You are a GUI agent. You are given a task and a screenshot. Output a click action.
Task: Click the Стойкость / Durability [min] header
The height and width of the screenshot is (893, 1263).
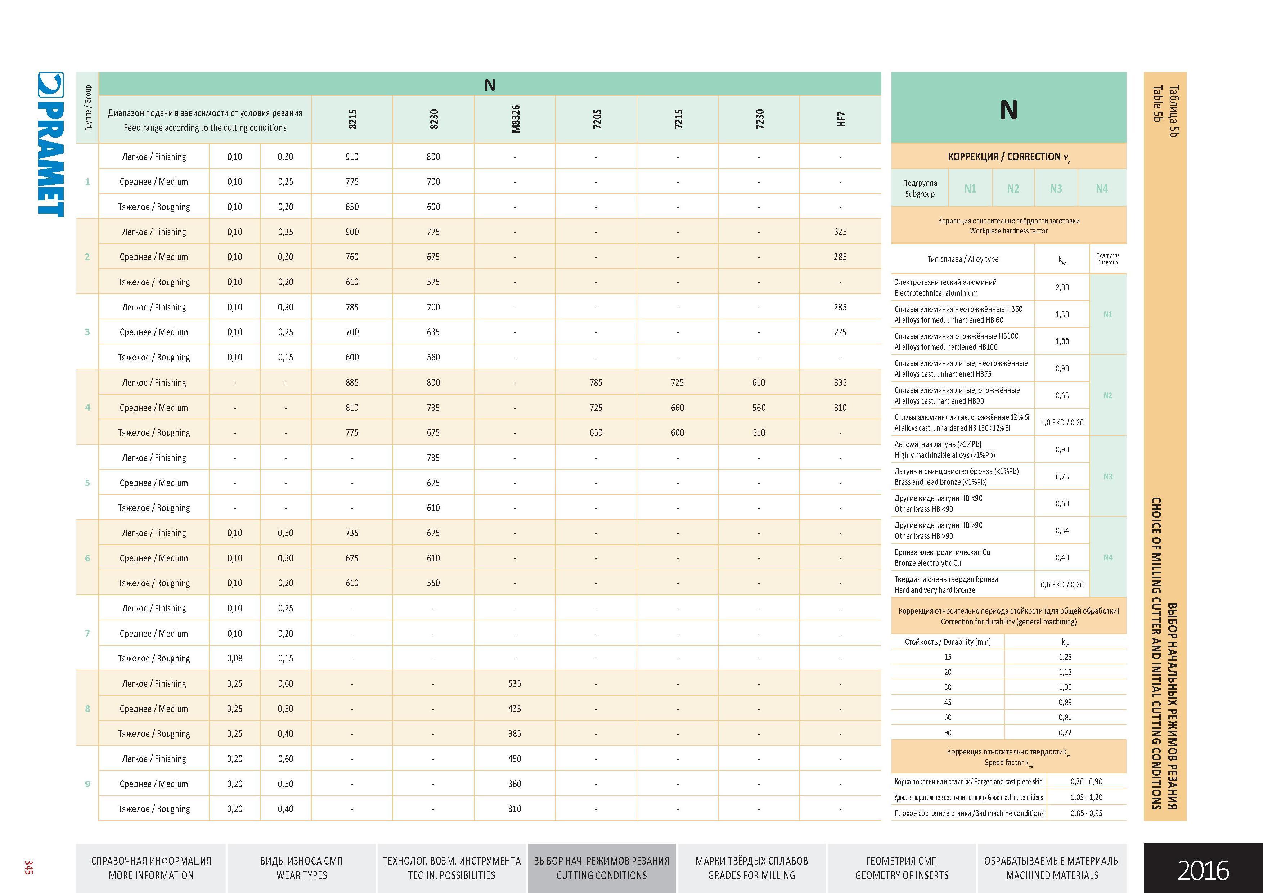click(x=948, y=642)
